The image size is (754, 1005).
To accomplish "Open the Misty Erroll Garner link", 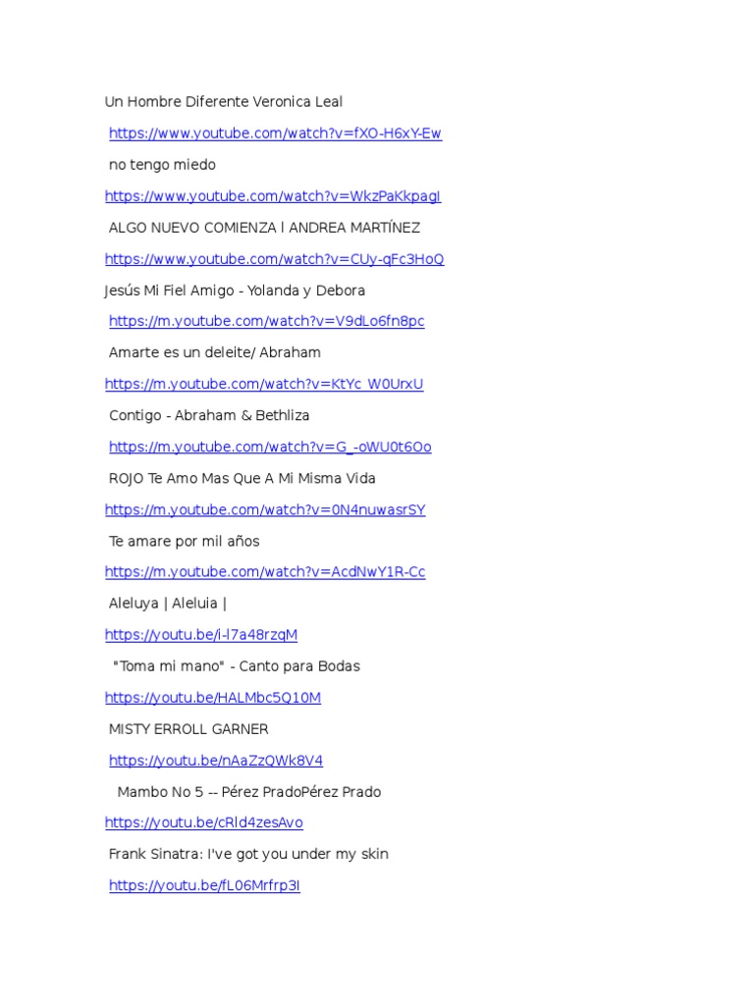I will [x=216, y=761].
